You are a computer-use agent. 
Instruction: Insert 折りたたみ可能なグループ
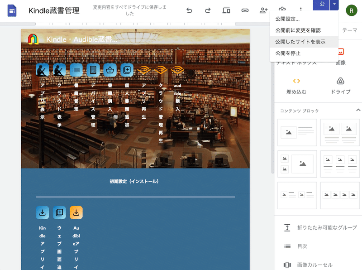[x=320, y=228]
